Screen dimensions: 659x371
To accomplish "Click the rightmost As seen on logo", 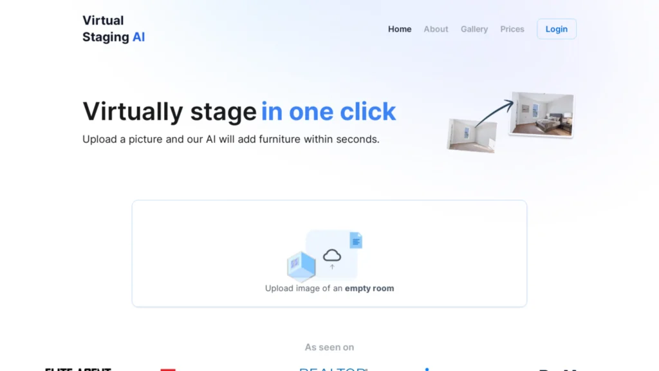I will click(557, 369).
